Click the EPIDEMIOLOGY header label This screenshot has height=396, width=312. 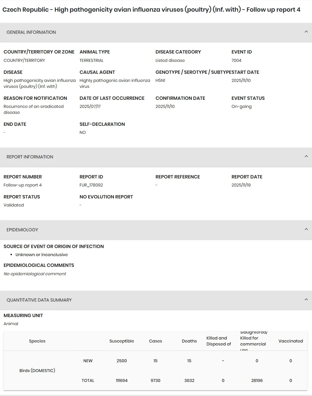pyautogui.click(x=22, y=230)
